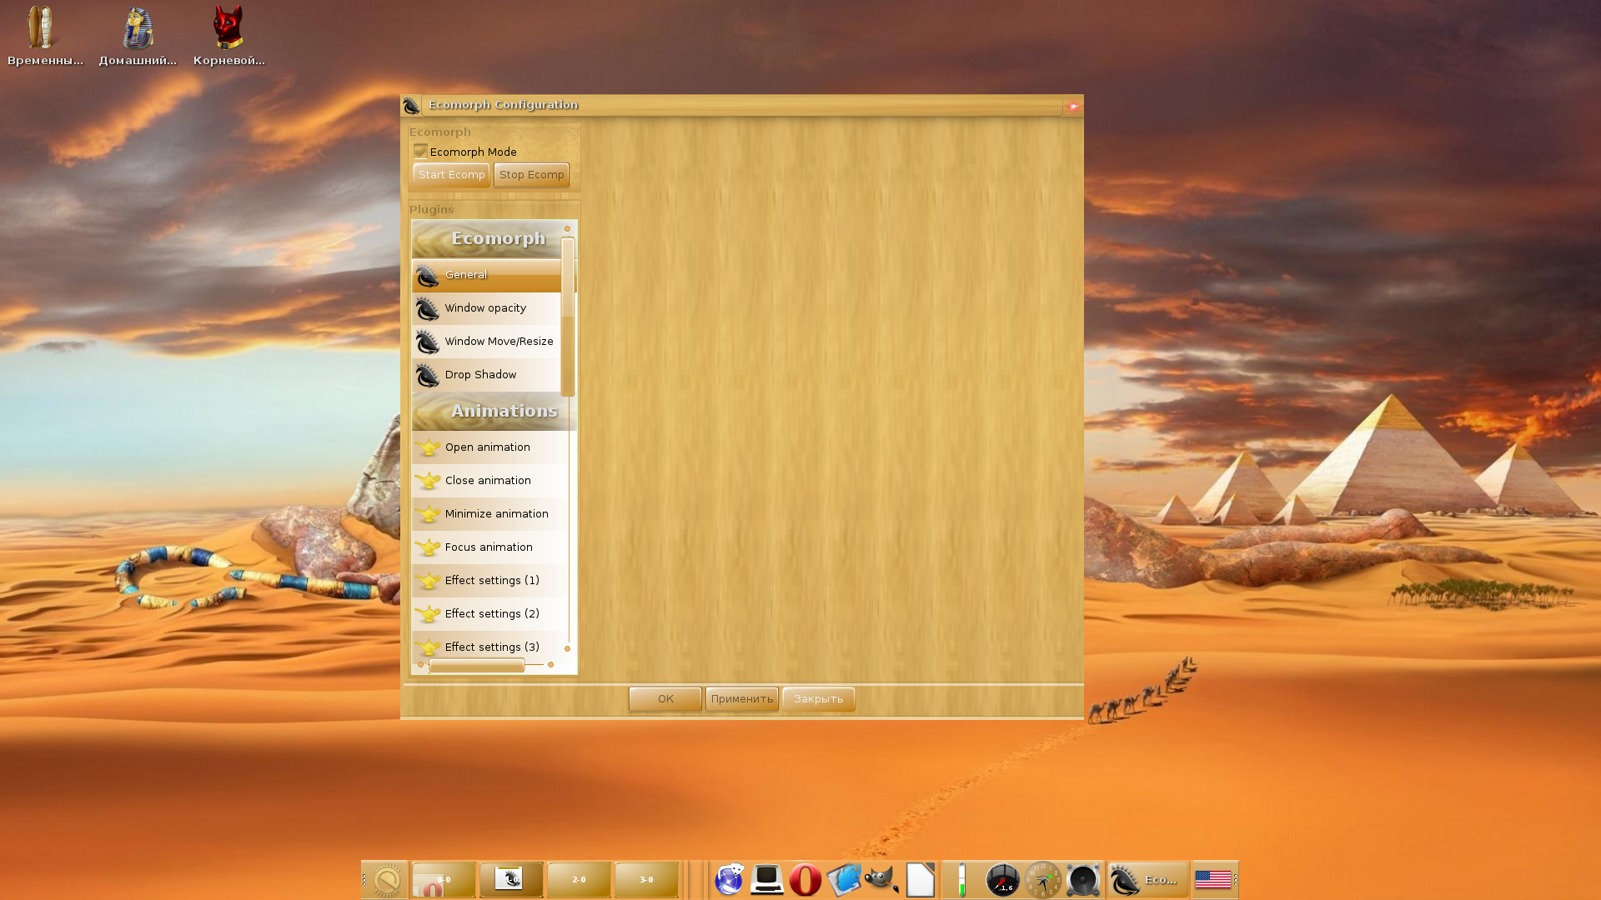Switch to virtual desktop 2-0 pager

coord(579,880)
